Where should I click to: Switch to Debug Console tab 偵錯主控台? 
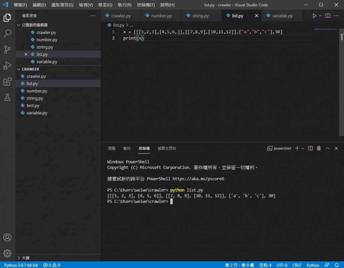[167, 148]
